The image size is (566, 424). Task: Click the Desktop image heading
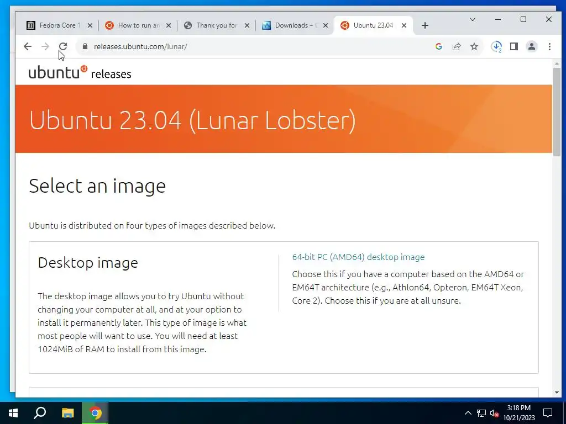click(88, 262)
